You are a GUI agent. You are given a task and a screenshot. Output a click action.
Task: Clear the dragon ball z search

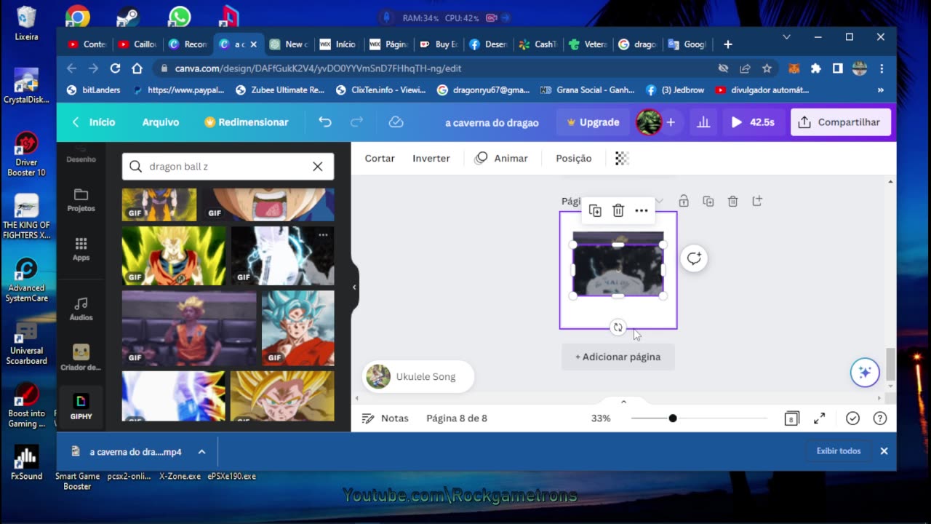click(318, 167)
